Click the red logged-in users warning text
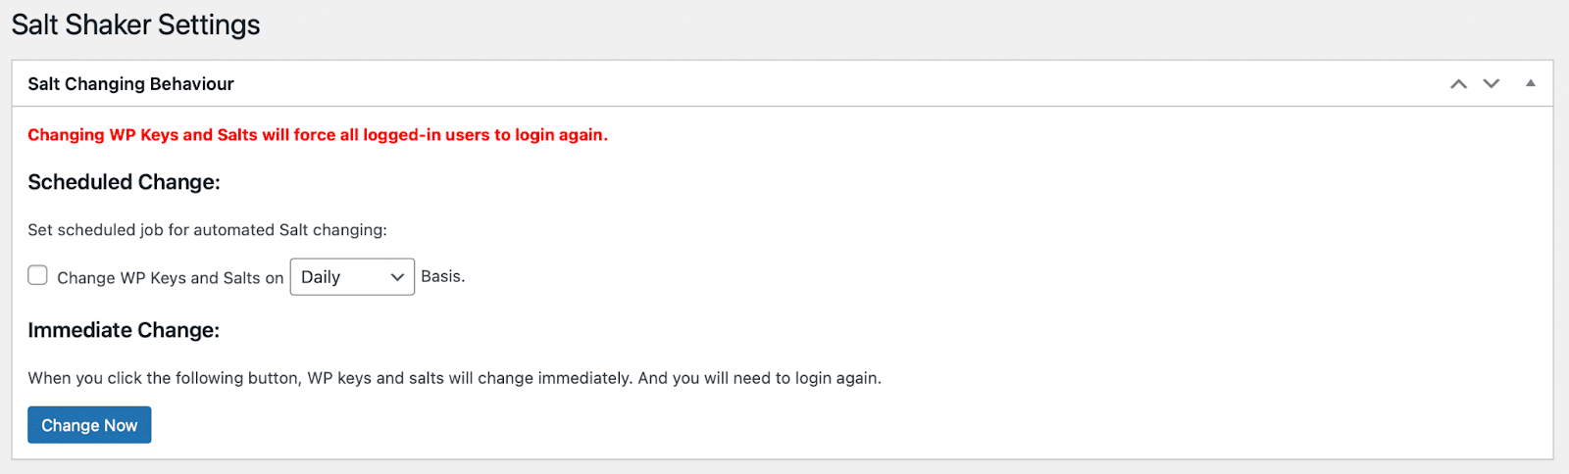1569x474 pixels. (317, 135)
